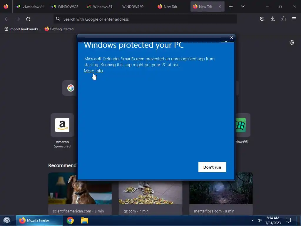This screenshot has height=226, width=301.
Task: Click the More info link
Action: pyautogui.click(x=93, y=71)
